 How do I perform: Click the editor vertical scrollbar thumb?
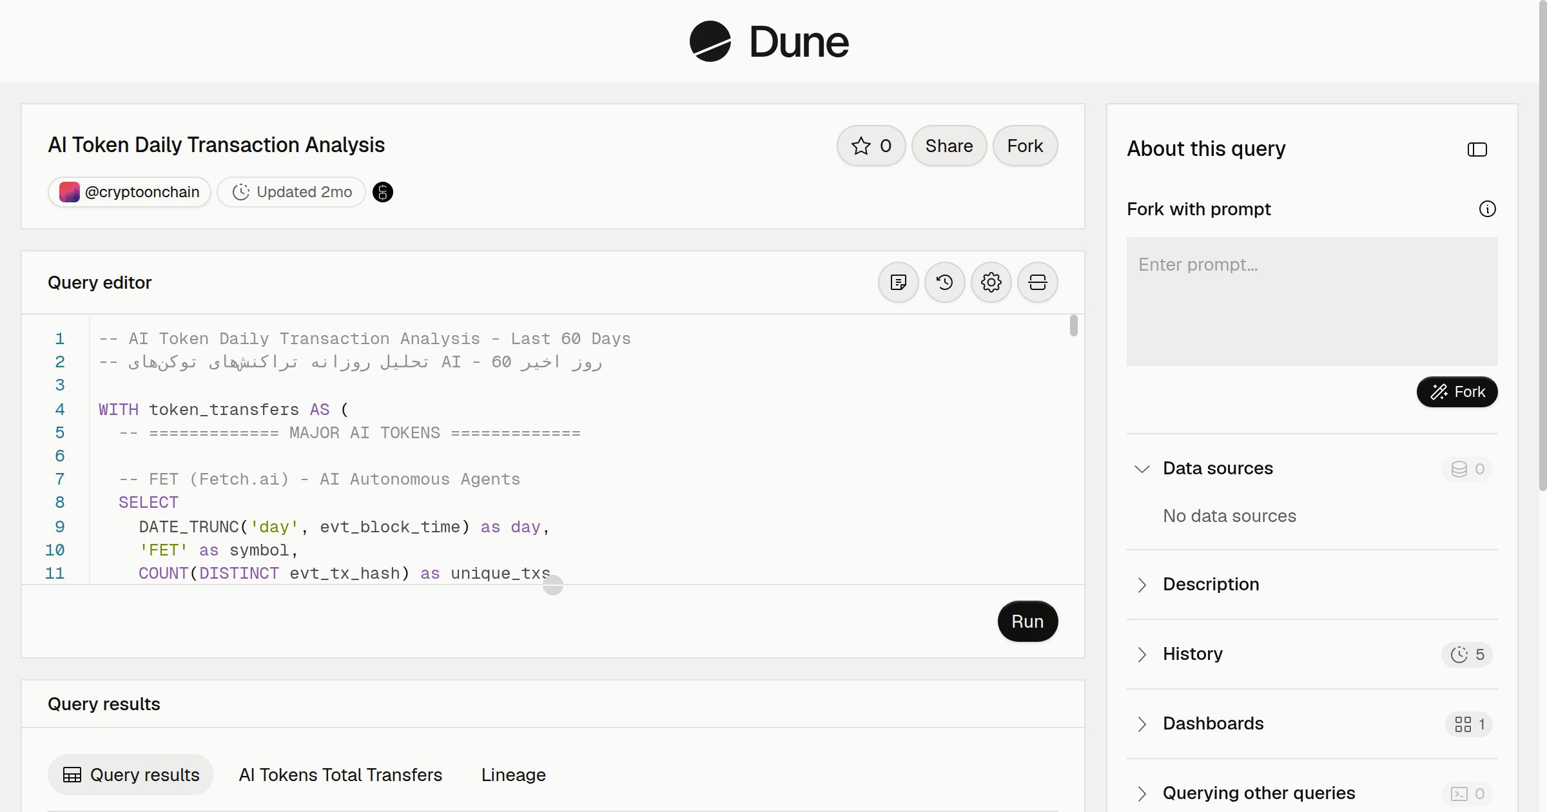1073,325
